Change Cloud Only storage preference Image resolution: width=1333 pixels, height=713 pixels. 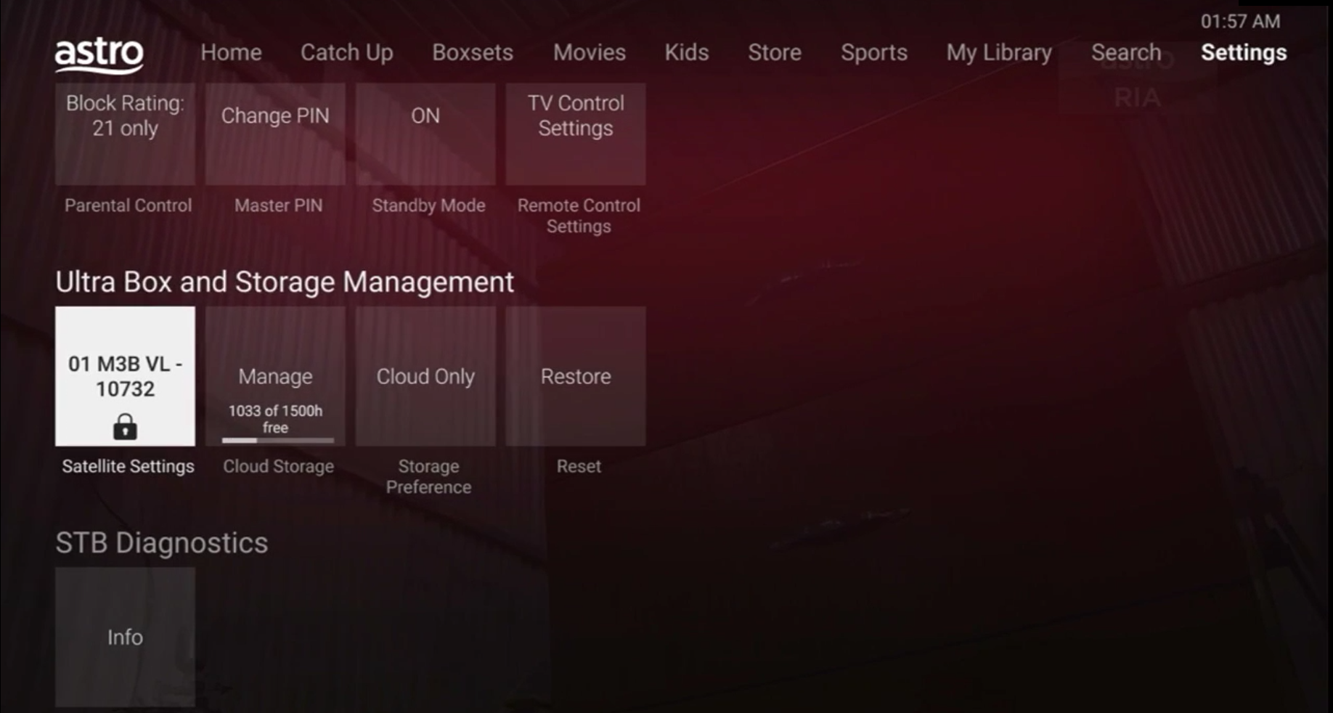425,376
